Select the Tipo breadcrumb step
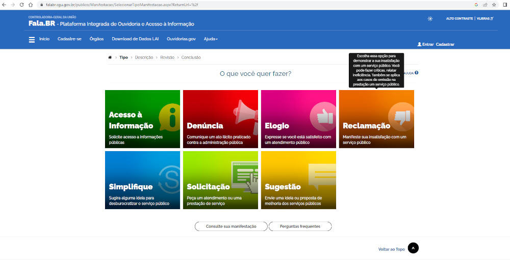 pos(123,57)
